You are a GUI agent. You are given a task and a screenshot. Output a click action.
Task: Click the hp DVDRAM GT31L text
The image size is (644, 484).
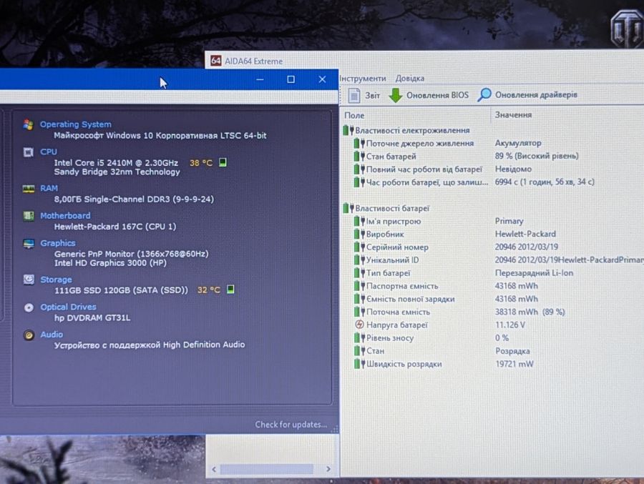(x=92, y=317)
